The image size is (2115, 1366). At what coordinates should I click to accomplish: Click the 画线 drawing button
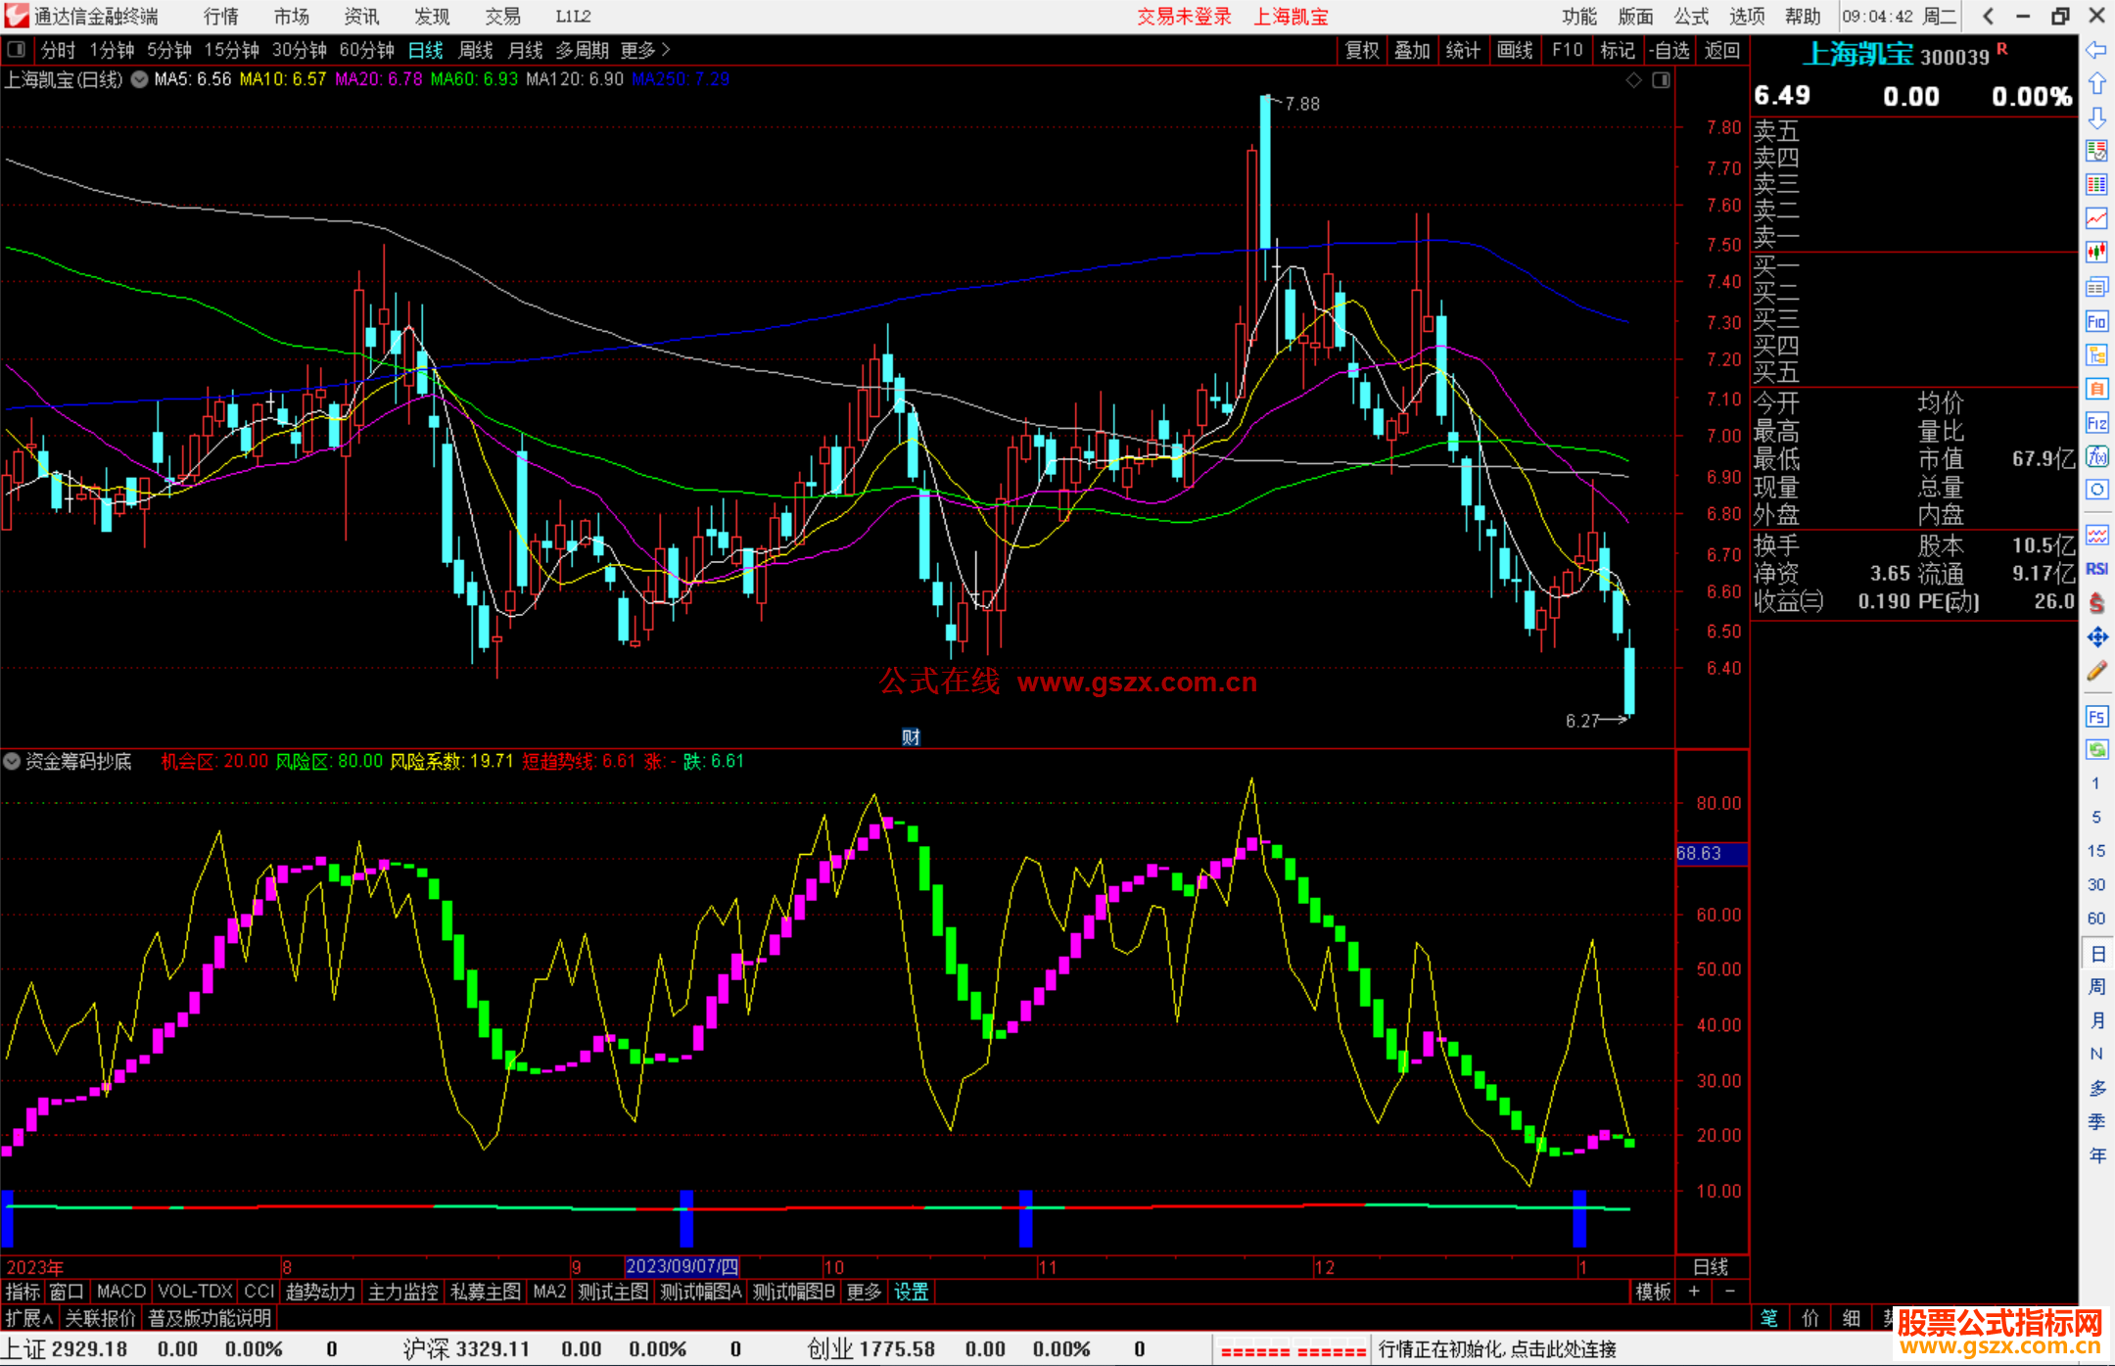pos(1514,50)
